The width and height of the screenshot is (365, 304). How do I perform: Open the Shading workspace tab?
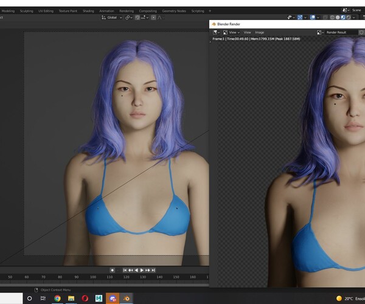(88, 11)
